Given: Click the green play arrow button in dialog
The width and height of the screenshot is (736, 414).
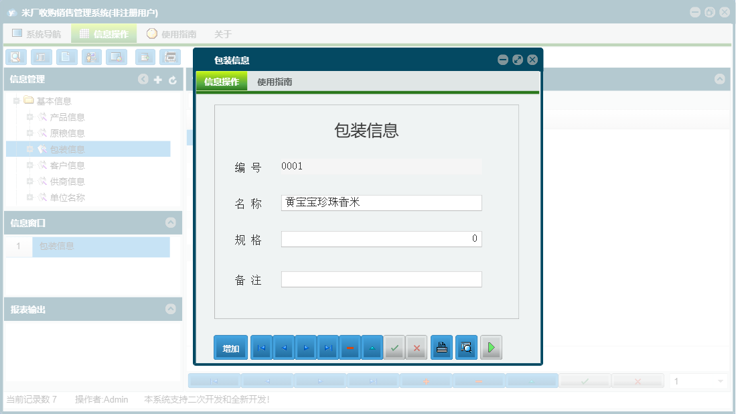Looking at the screenshot, I should 491,348.
